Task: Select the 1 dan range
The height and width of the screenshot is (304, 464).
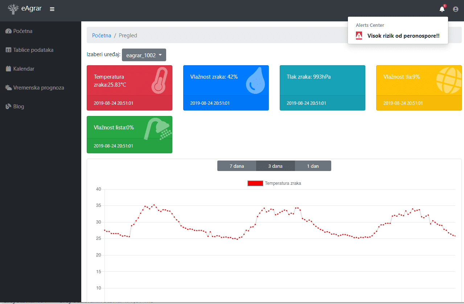Action: click(313, 166)
